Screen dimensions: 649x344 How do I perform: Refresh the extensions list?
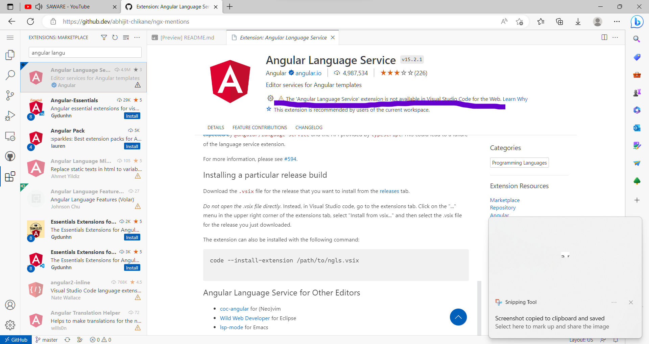[115, 37]
